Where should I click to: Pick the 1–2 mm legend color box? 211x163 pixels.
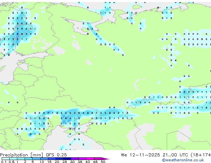pos(21,159)
